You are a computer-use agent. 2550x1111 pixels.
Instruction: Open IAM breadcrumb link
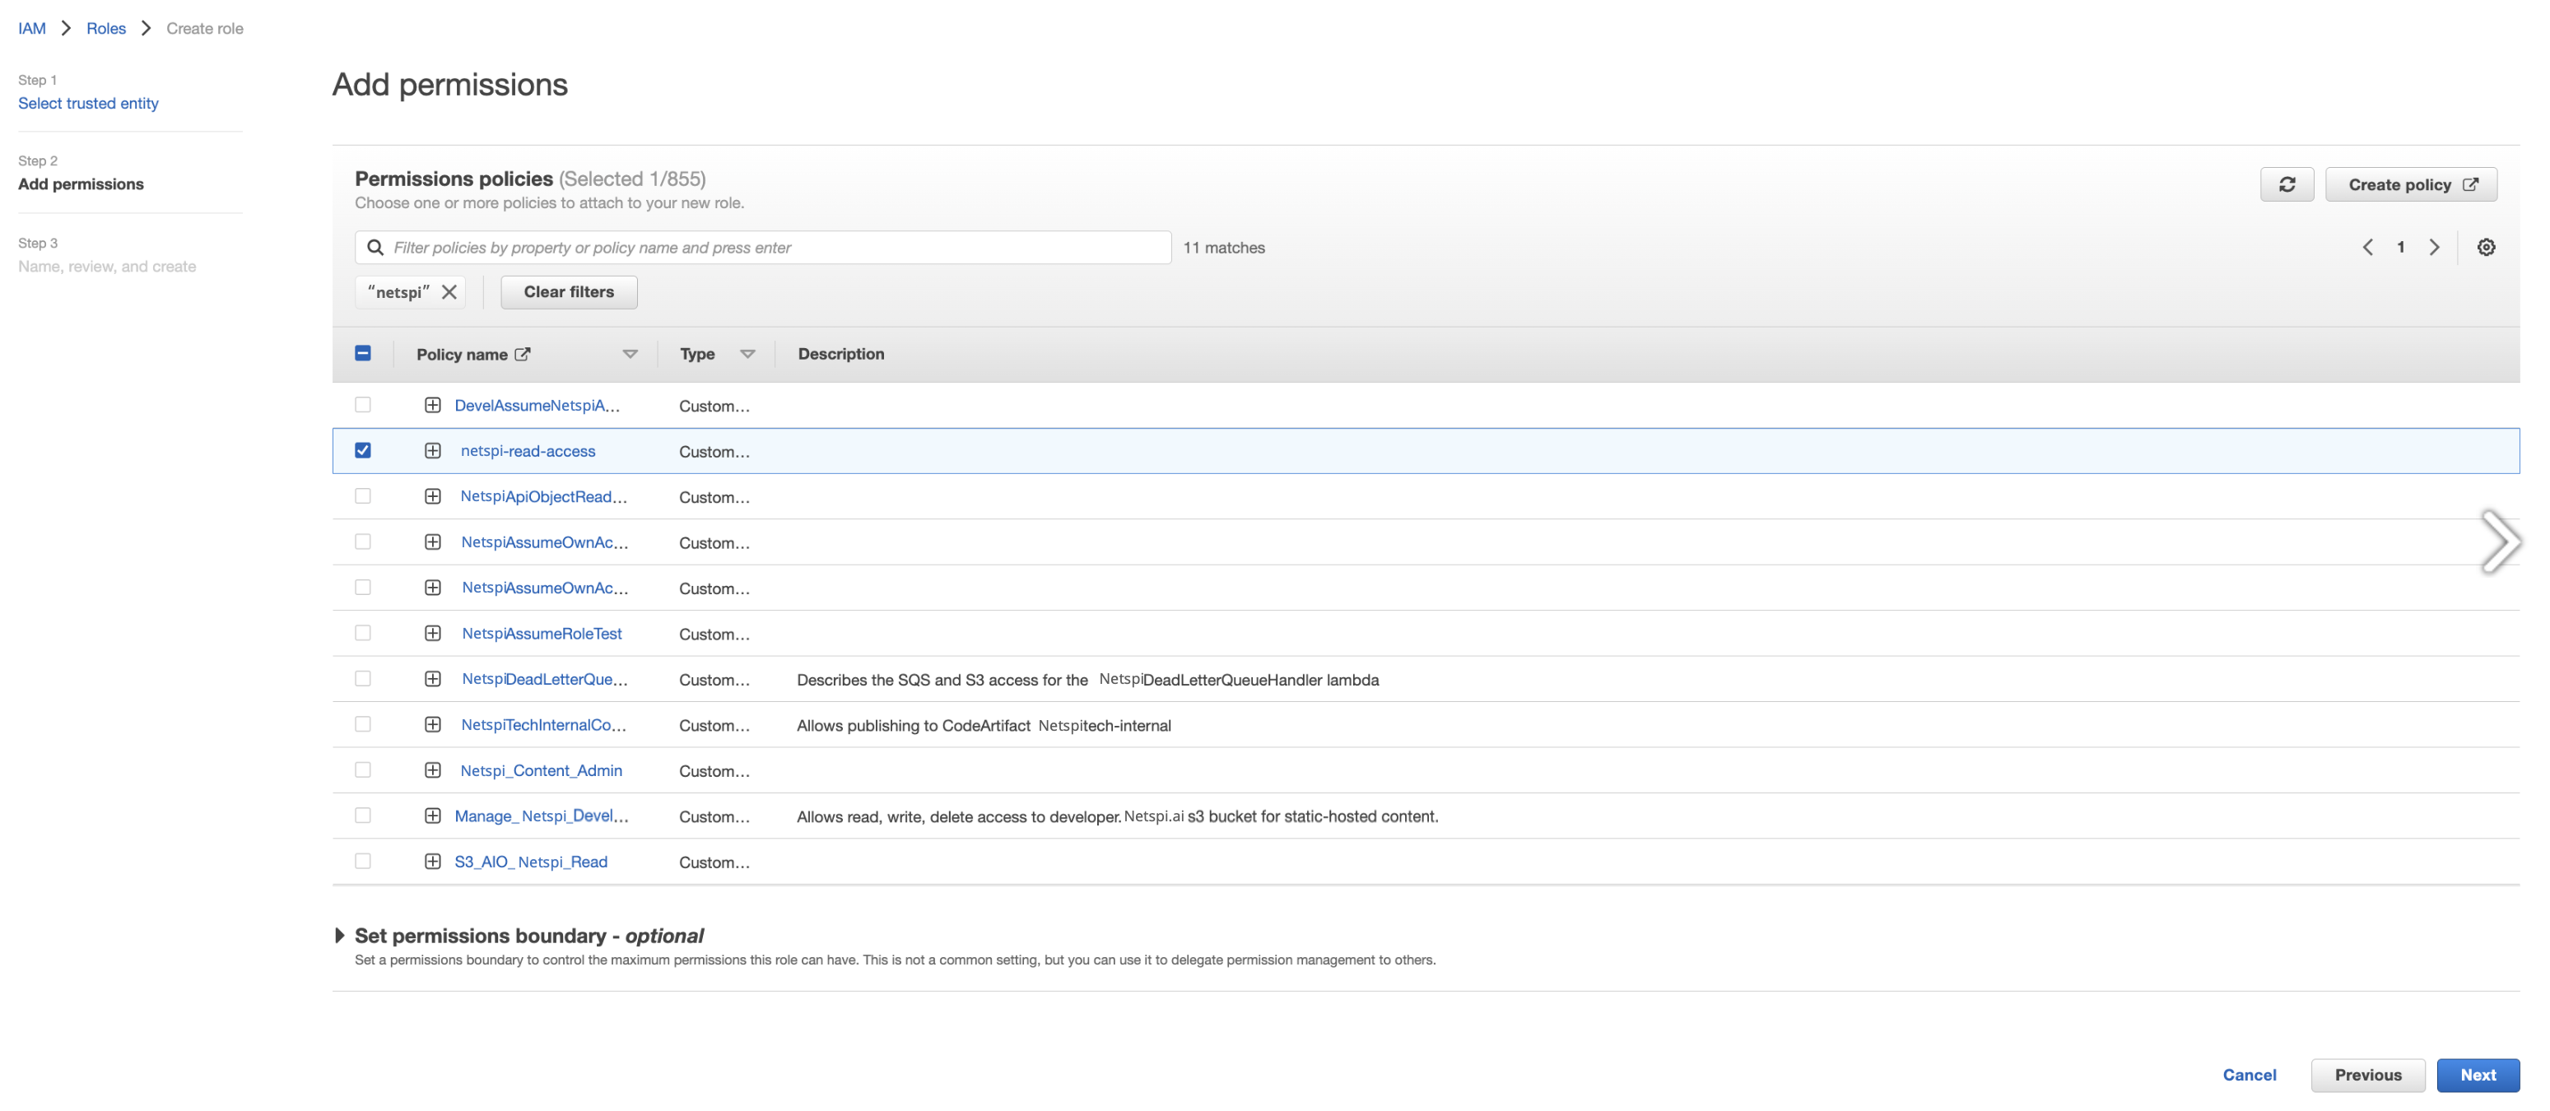(x=31, y=29)
